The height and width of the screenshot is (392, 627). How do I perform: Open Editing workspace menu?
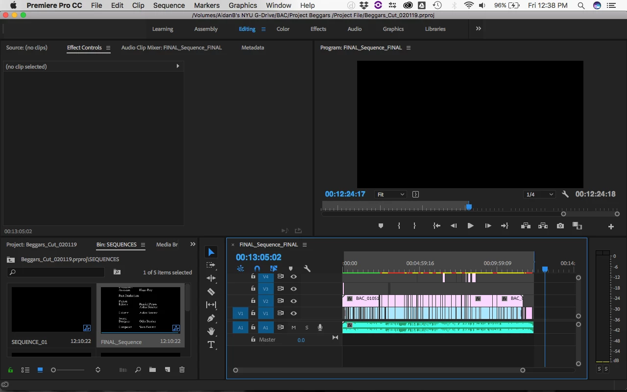(263, 29)
